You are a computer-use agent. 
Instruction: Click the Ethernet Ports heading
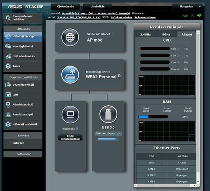pos(167,148)
